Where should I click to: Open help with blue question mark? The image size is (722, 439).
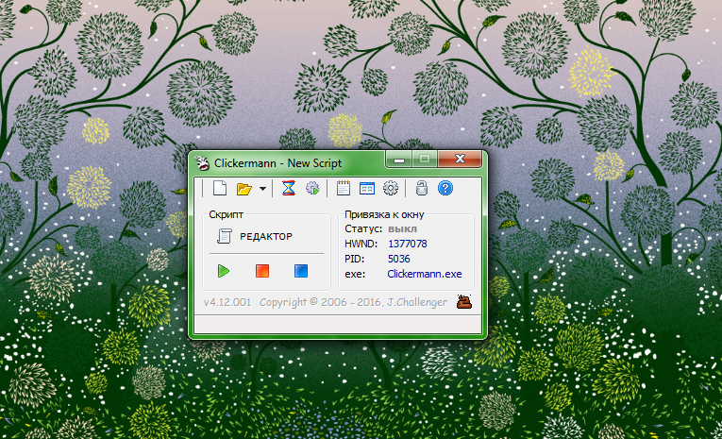(445, 189)
